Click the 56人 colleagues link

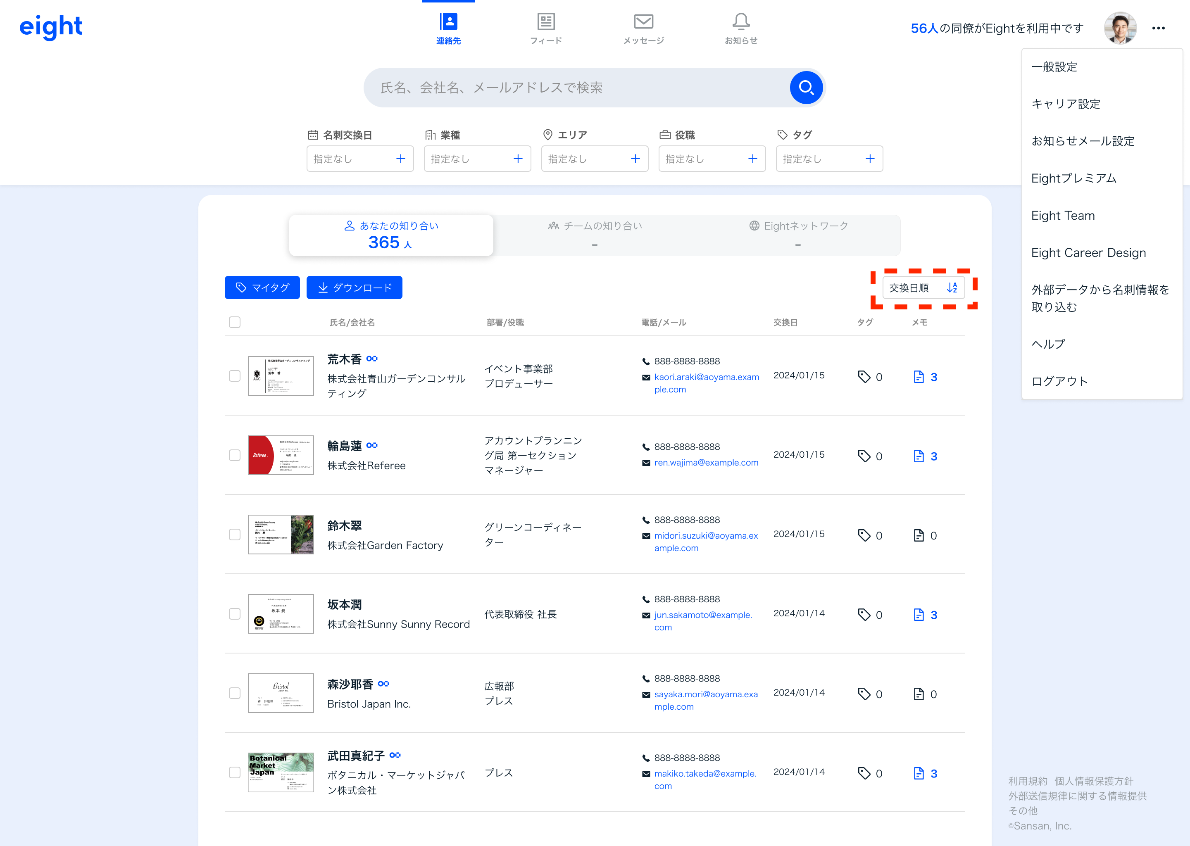pos(924,28)
